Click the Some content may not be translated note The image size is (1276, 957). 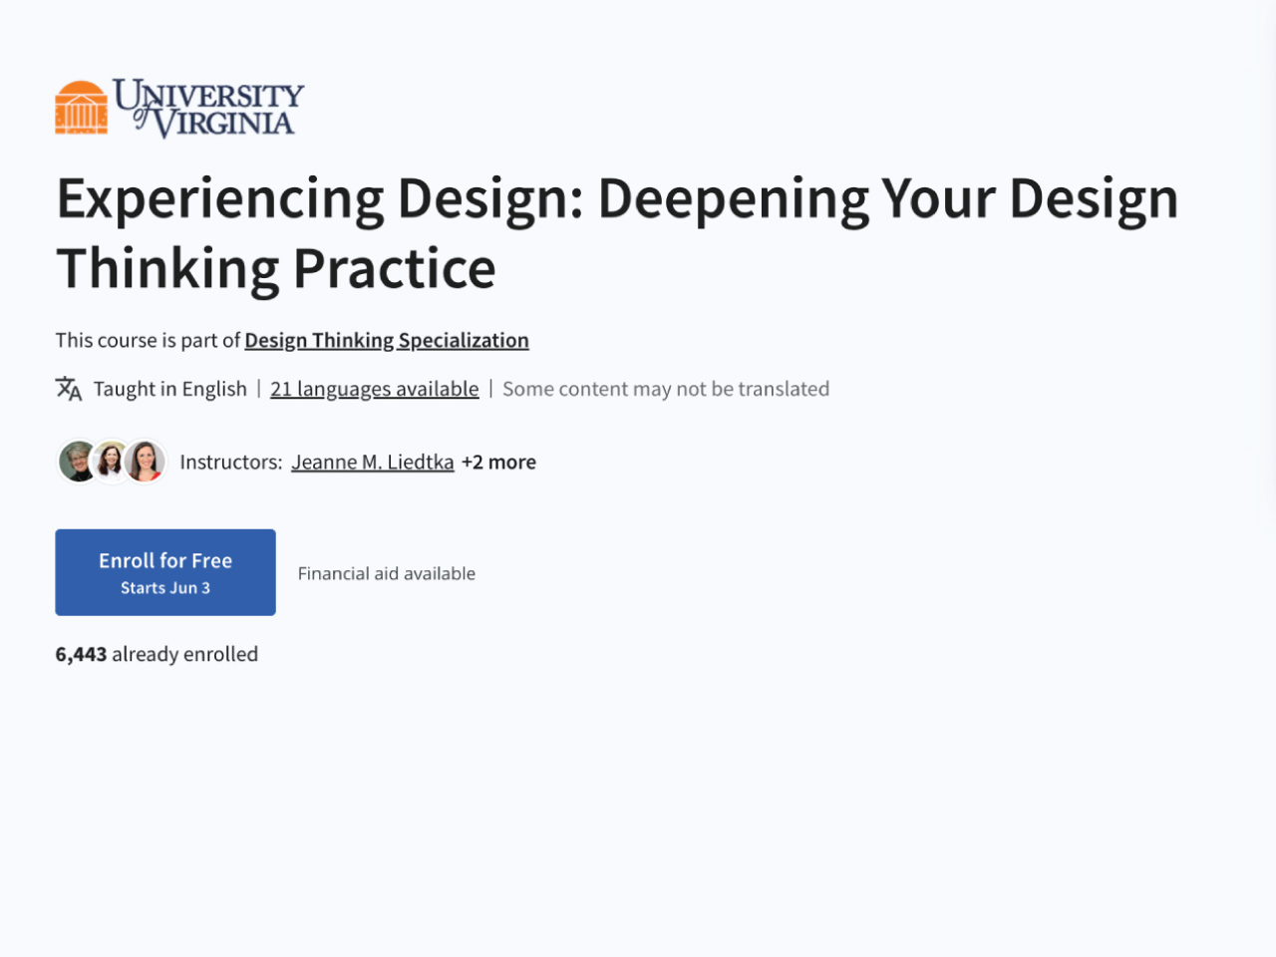666,389
